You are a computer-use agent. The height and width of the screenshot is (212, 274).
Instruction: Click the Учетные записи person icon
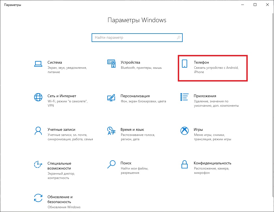38,131
